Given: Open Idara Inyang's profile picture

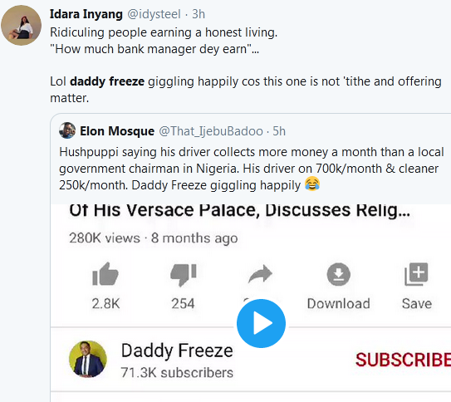Looking at the screenshot, I should point(21,25).
